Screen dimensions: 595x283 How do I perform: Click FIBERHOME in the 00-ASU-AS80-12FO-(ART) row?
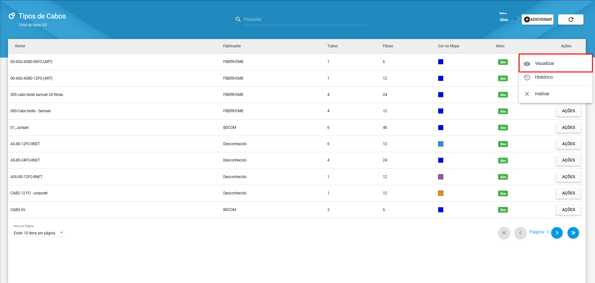coord(233,78)
